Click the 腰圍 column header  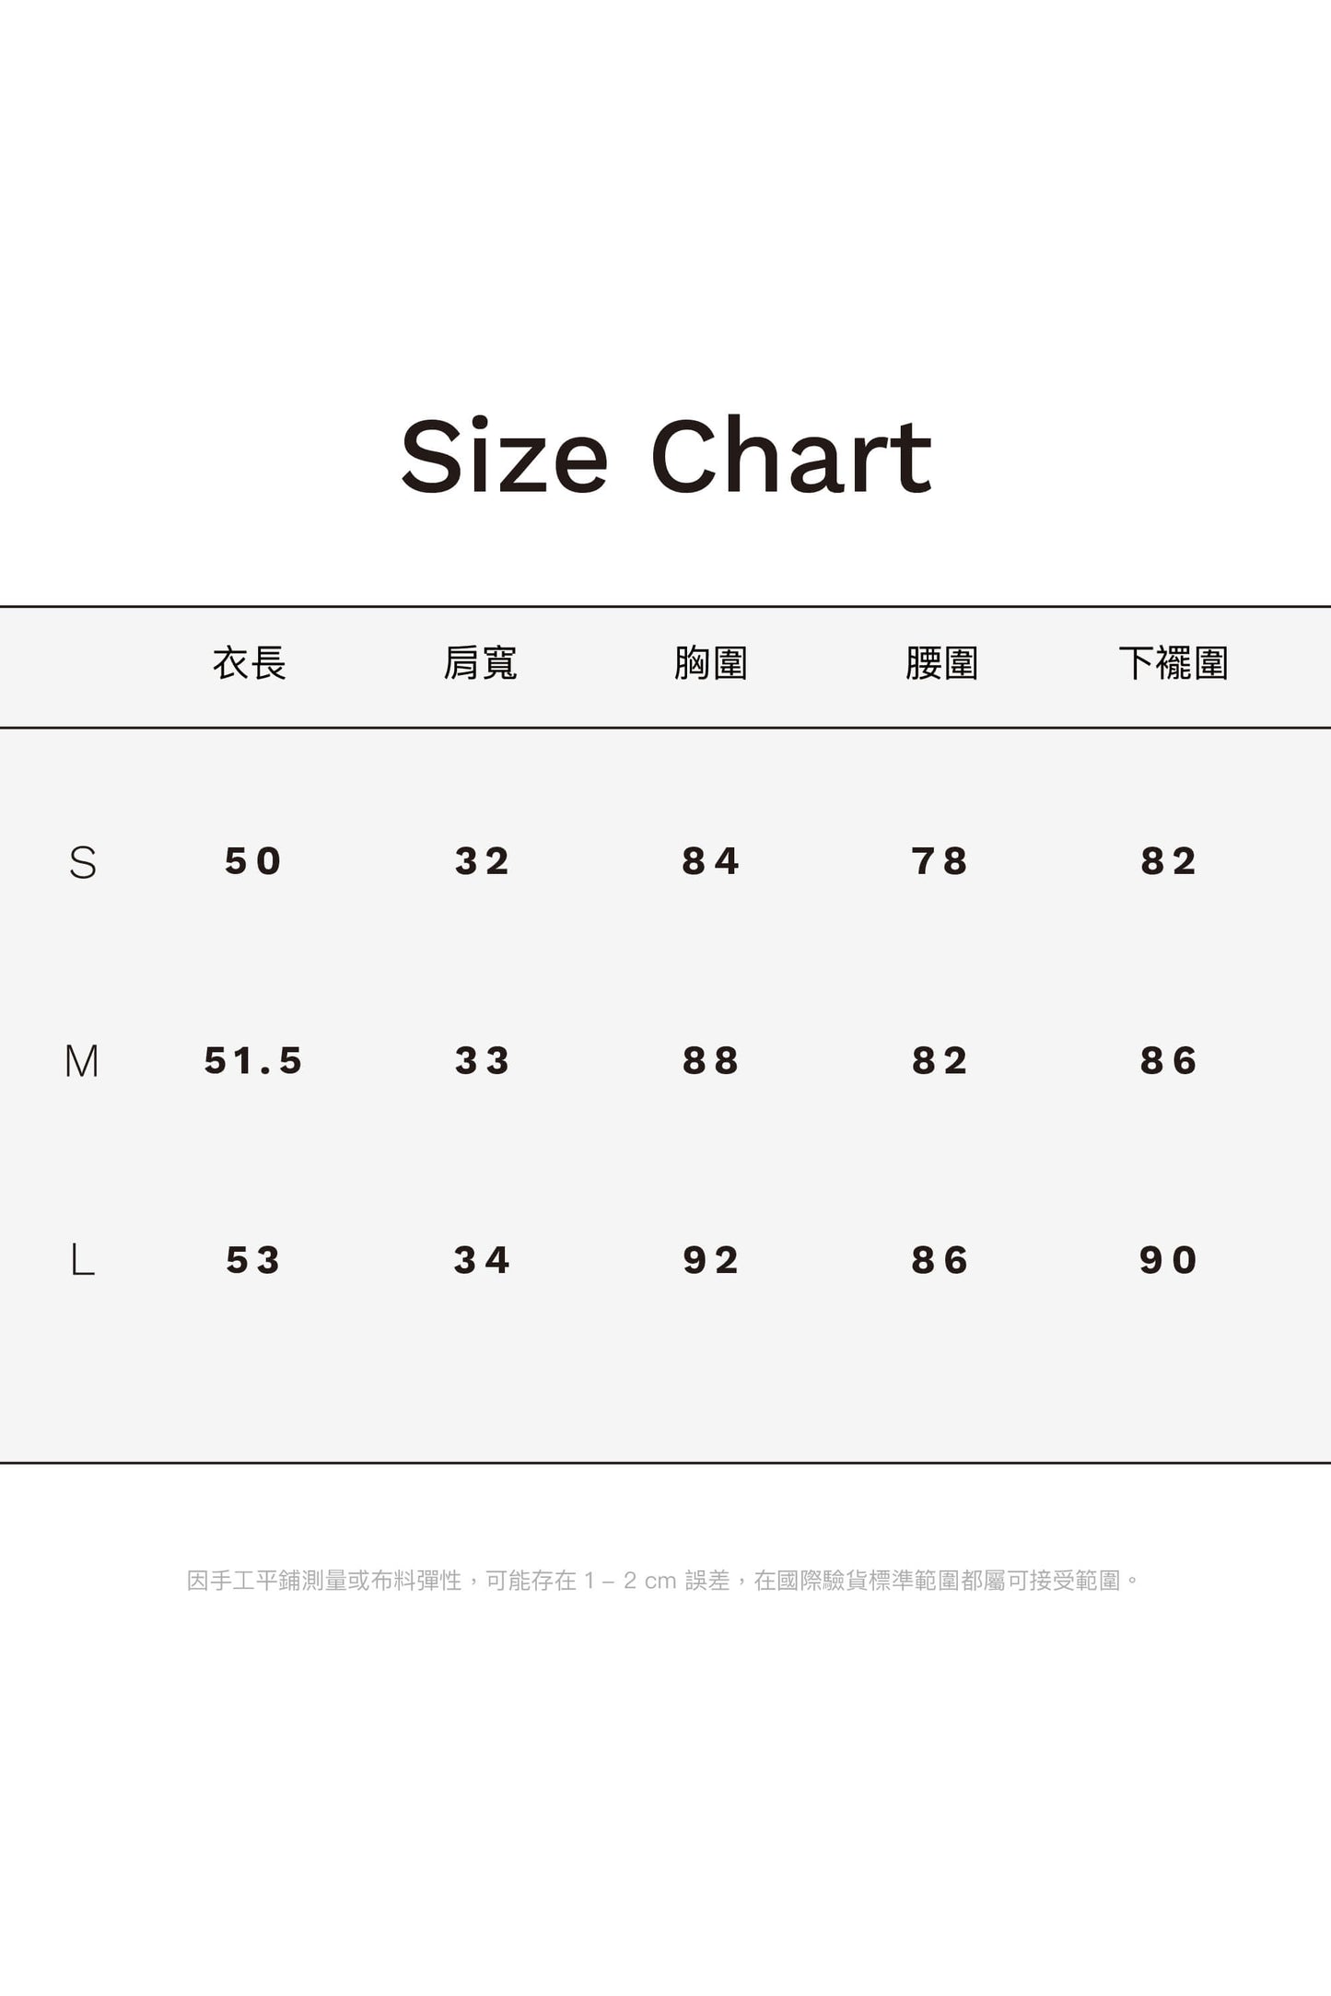[940, 663]
